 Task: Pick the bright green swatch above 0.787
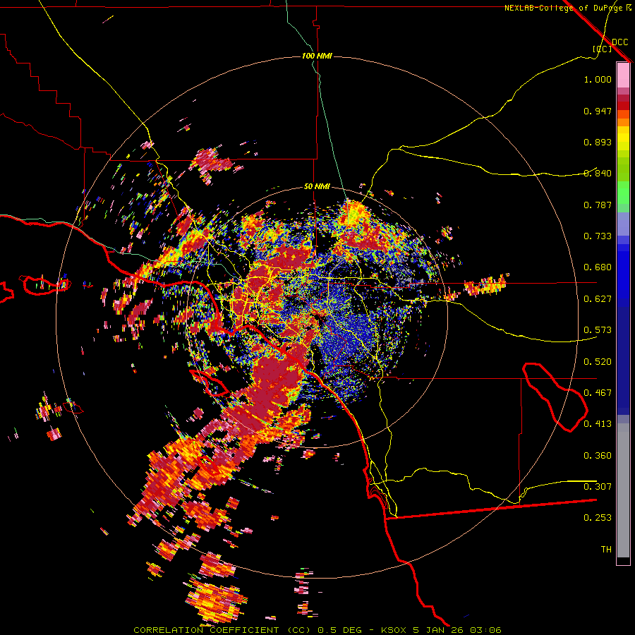pos(623,191)
